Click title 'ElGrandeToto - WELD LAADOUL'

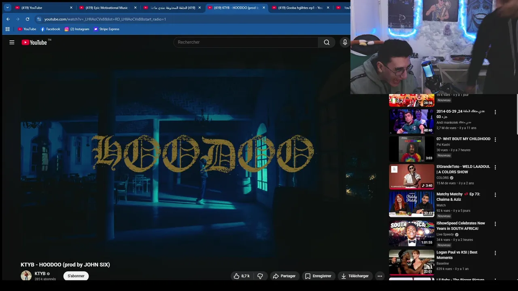463,169
